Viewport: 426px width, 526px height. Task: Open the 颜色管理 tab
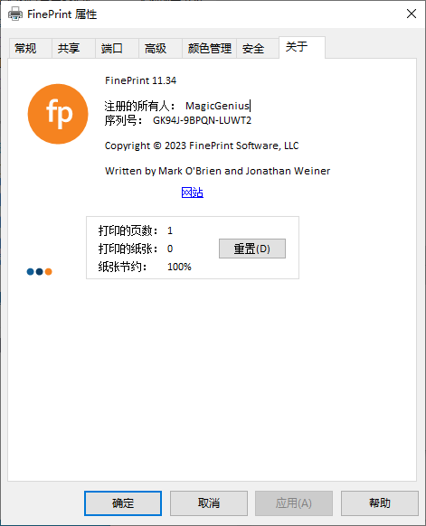click(x=209, y=48)
